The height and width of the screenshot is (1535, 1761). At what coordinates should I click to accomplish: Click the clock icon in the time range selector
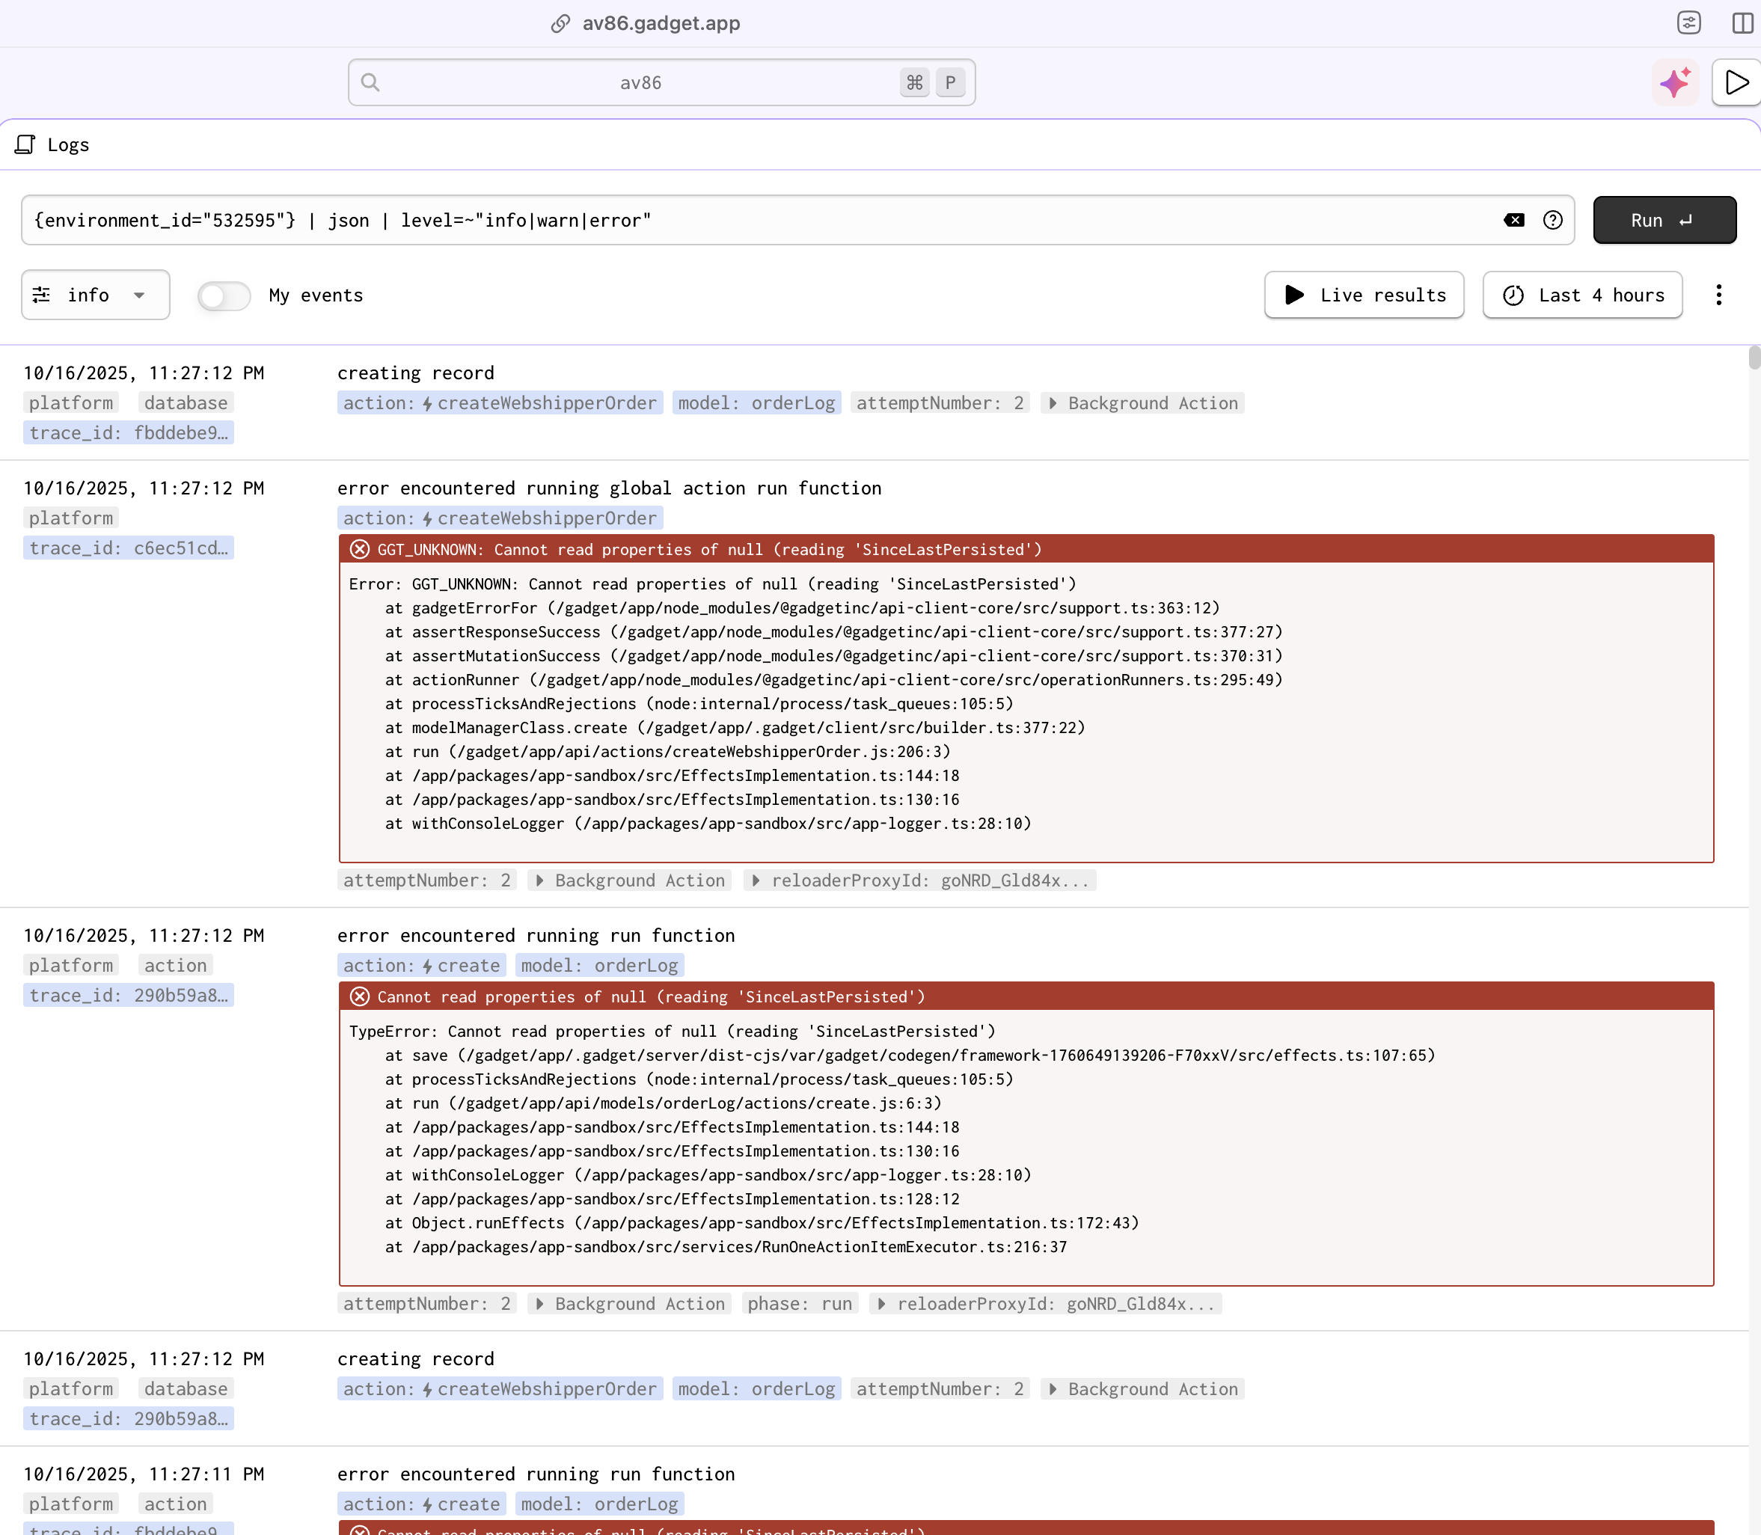tap(1512, 295)
